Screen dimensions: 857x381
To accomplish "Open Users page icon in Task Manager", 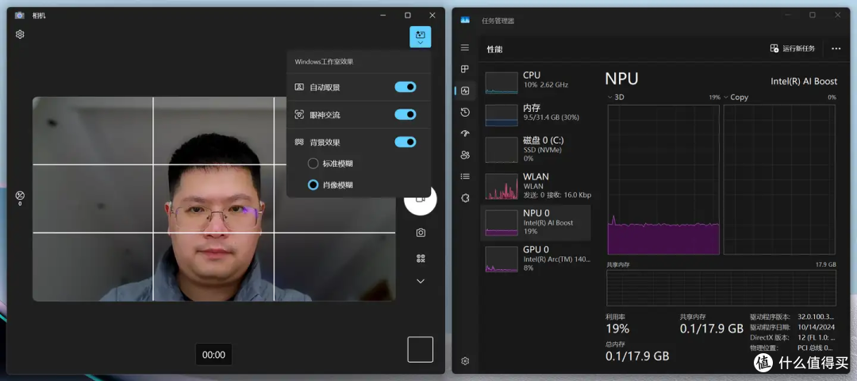I will point(465,155).
